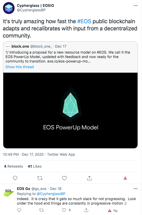Like the Cypherglass main tweet
This screenshot has height=215, width=142.
pyautogui.click(x=64, y=178)
